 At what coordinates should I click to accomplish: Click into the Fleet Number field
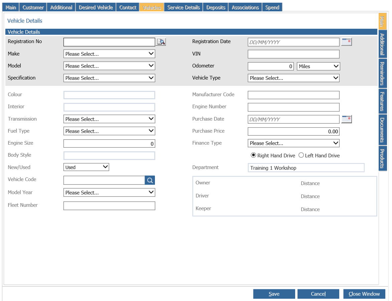pos(109,206)
